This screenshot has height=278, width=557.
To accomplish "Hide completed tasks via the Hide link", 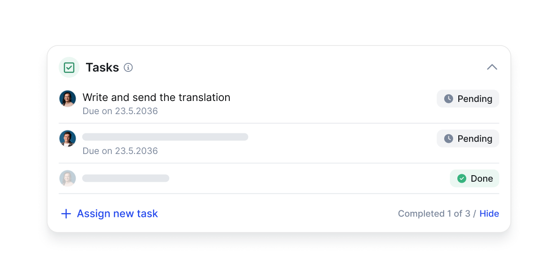I will [x=489, y=214].
